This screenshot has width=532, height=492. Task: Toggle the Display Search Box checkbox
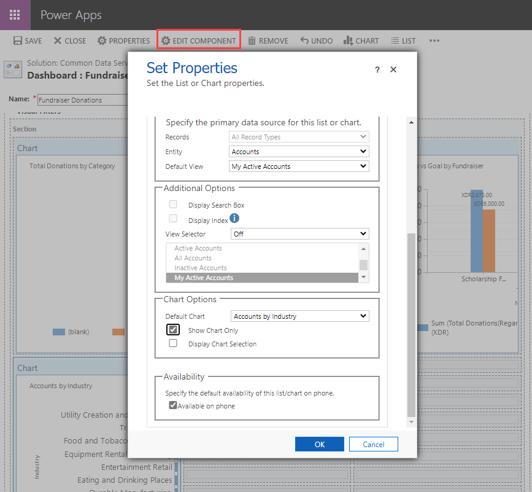173,205
